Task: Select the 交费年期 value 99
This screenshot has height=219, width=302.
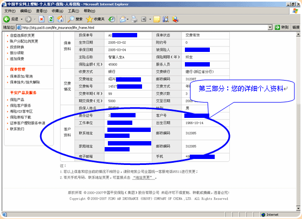Action: 110,94
